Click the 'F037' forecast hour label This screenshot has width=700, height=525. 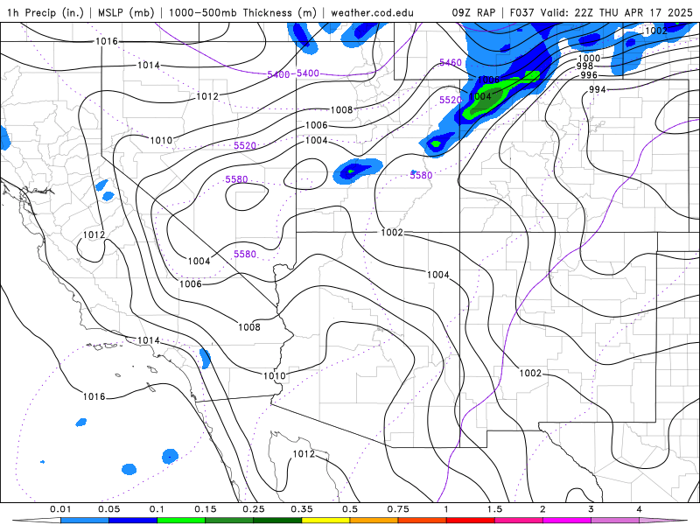[522, 12]
